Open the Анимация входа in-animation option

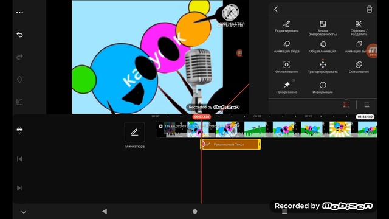(x=286, y=47)
